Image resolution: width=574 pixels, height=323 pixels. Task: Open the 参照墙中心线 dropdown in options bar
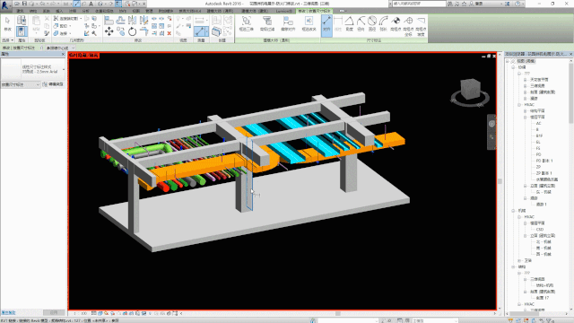pyautogui.click(x=60, y=48)
